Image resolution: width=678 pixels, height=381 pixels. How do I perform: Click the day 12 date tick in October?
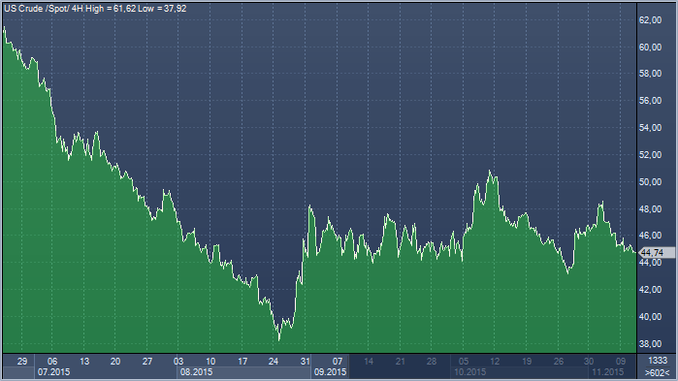pos(495,362)
